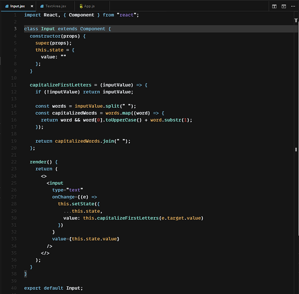Open the More Actions ellipsis menu
The height and width of the screenshot is (294, 299).
[x=293, y=6]
